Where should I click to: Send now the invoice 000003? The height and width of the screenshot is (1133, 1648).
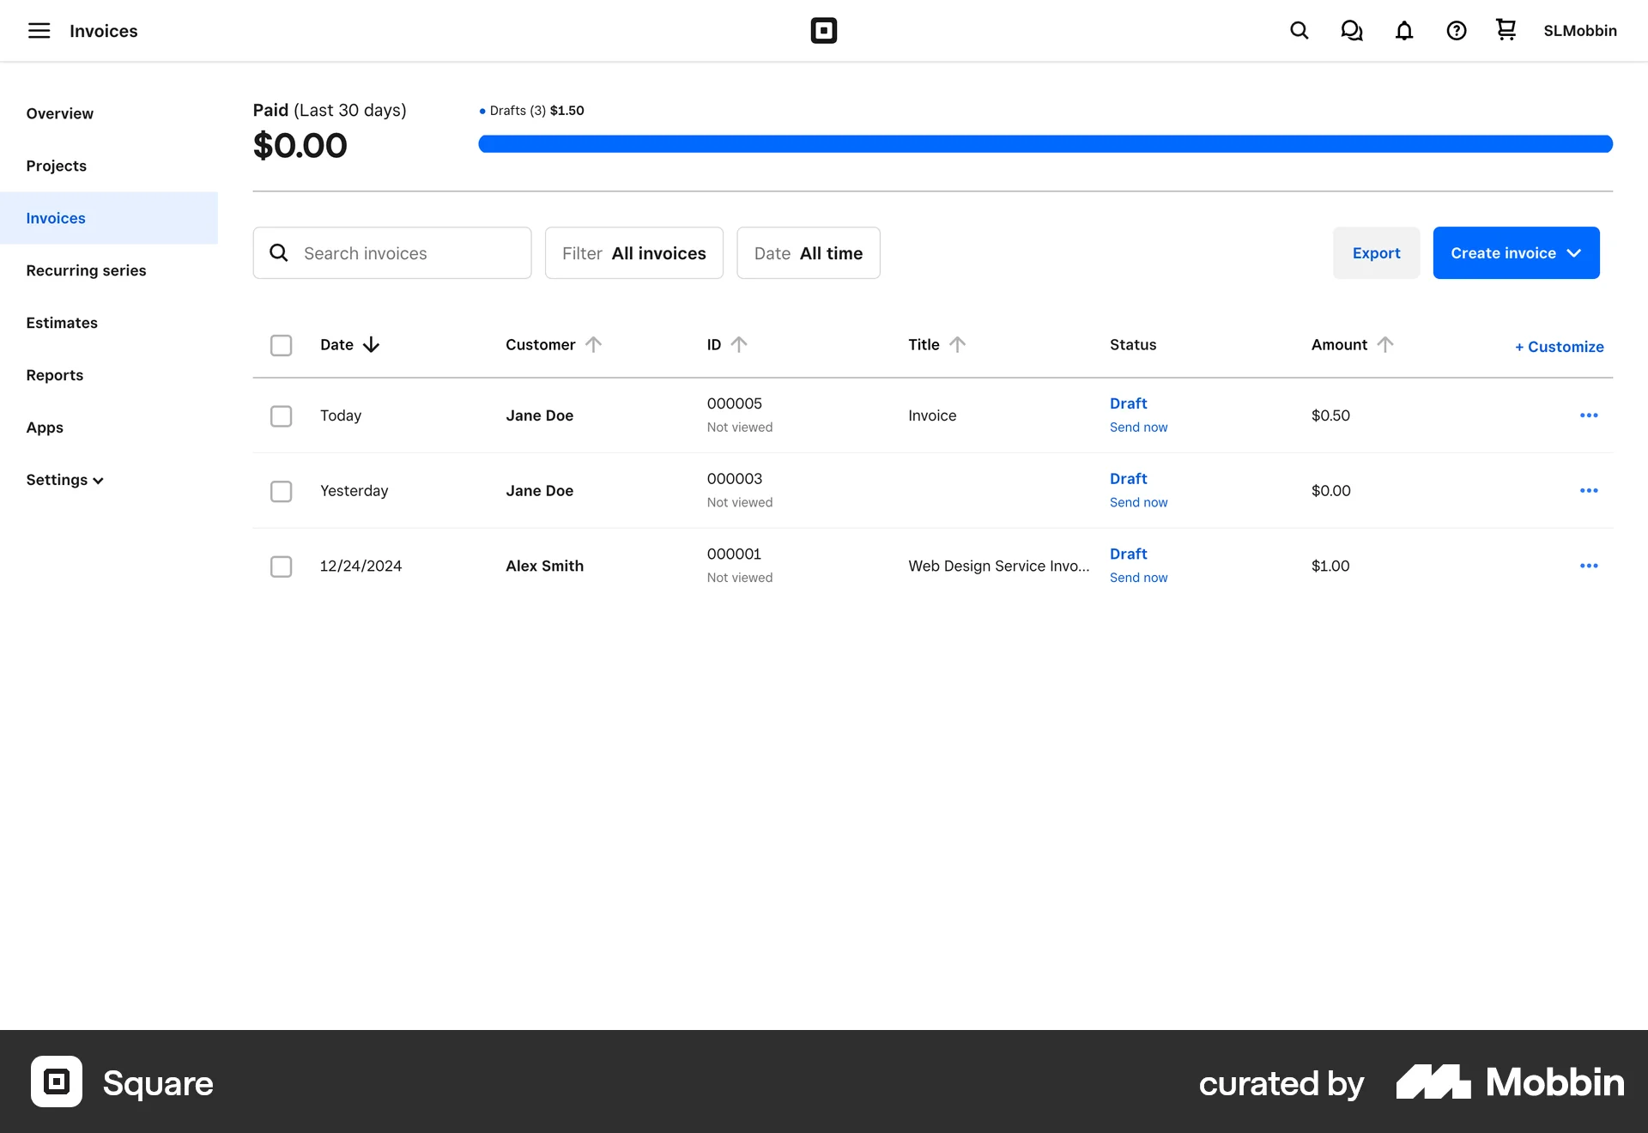(1138, 502)
